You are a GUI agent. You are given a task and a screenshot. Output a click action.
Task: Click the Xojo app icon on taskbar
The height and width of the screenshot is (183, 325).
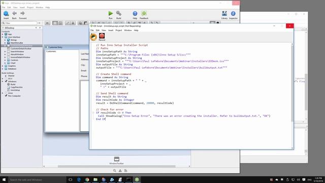pyautogui.click(x=137, y=179)
